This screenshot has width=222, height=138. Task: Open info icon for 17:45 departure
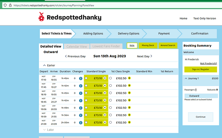click(x=81, y=86)
